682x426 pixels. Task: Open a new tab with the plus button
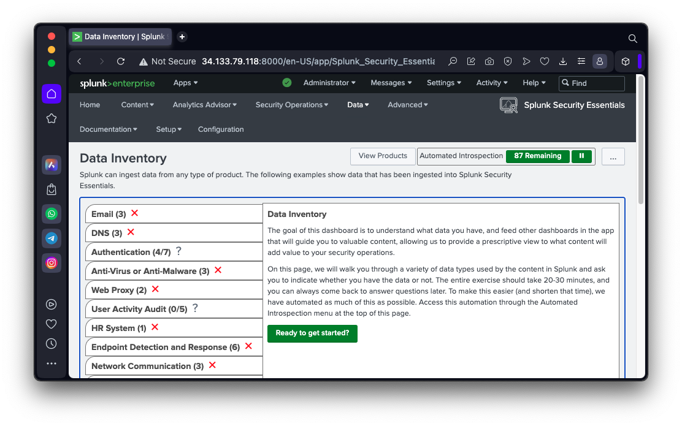[182, 37]
